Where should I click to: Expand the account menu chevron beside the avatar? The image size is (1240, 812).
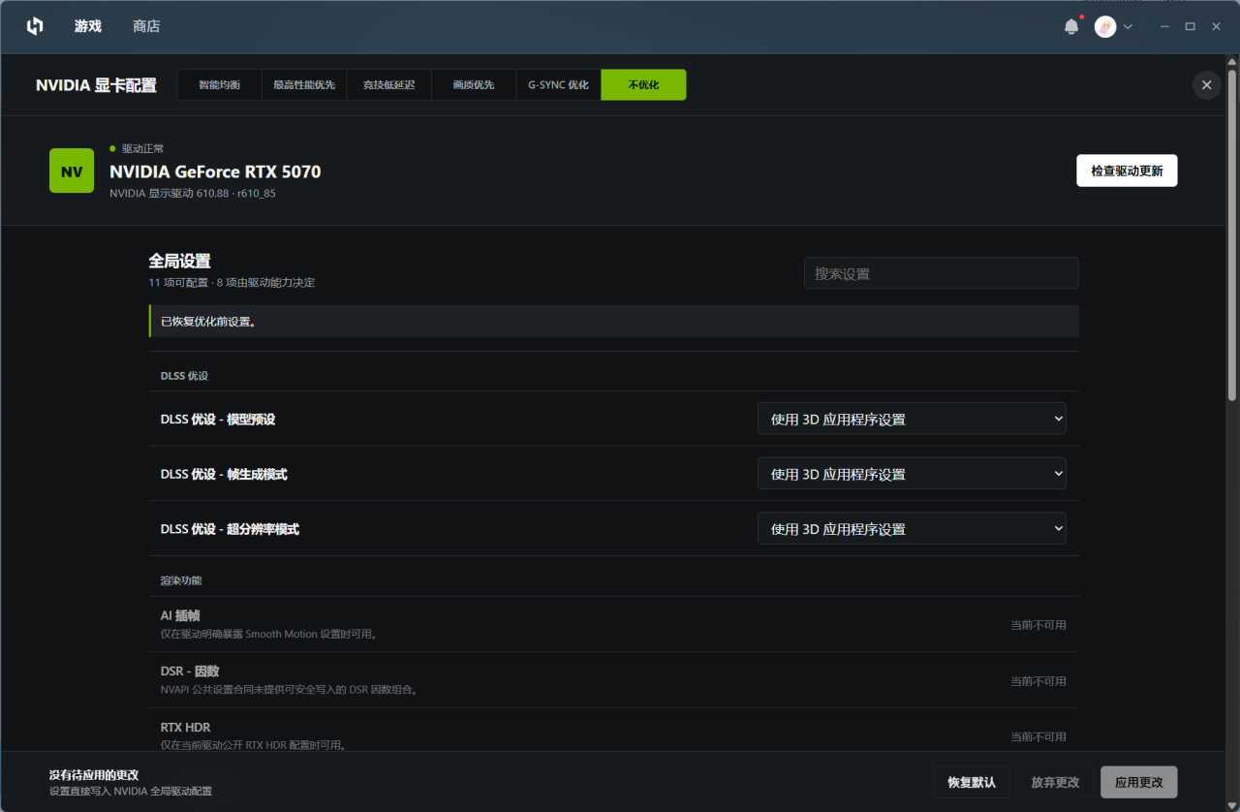click(x=1128, y=27)
